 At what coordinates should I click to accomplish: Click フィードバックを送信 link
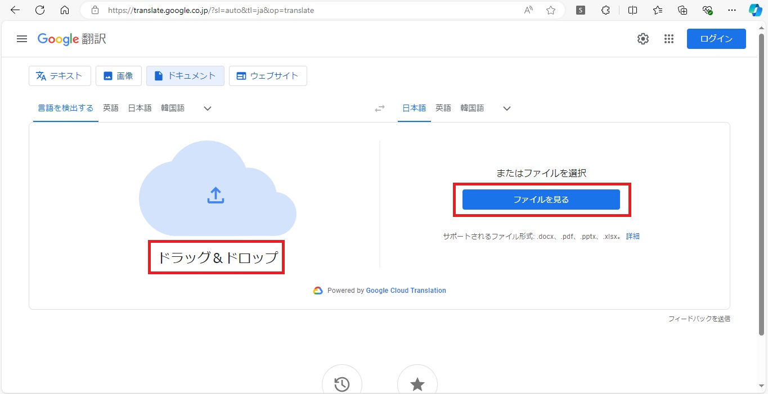699,319
